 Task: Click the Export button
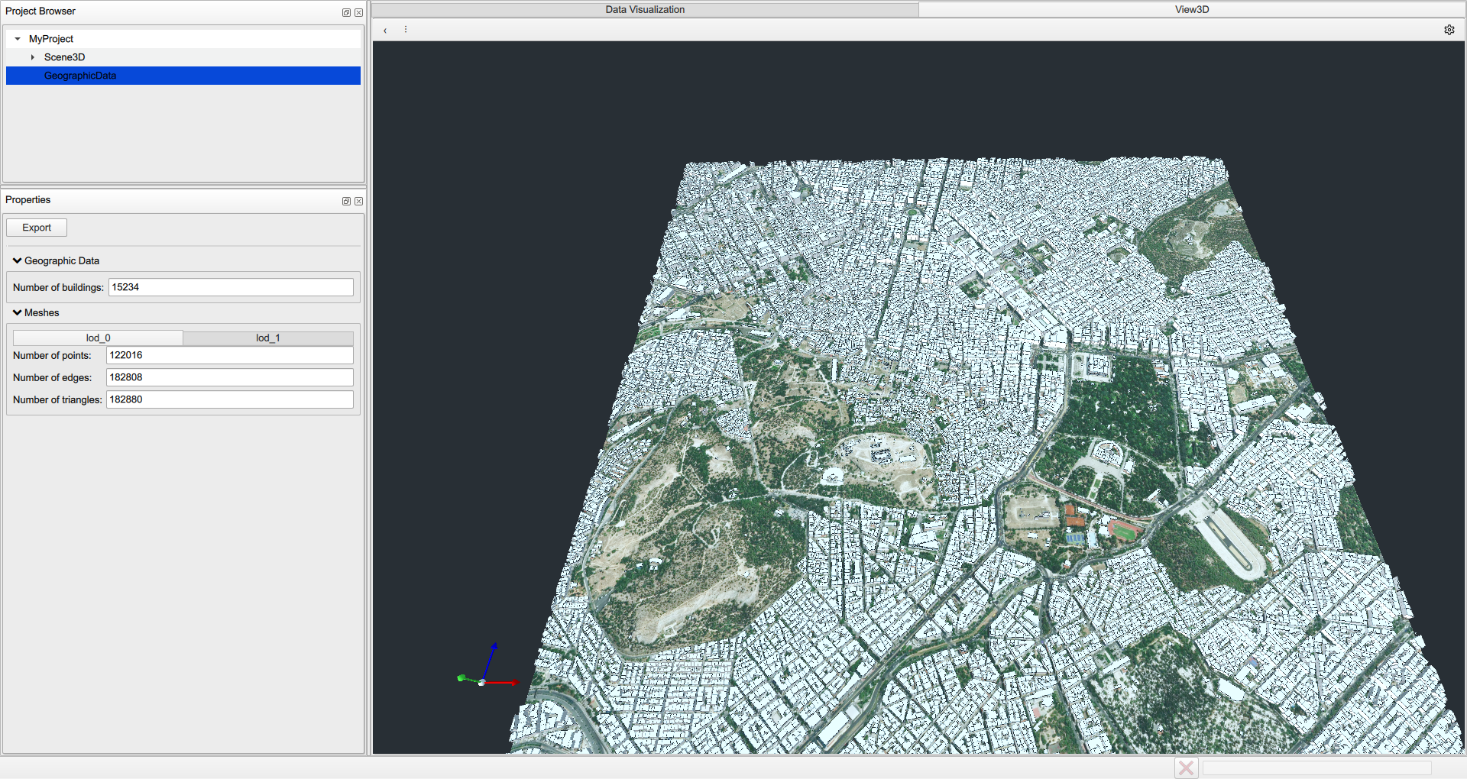[37, 228]
